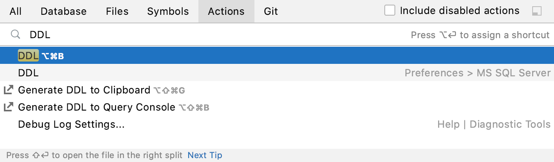
Task: Choose the DDL Preferences MS SQL Server result
Action: [x=29, y=73]
